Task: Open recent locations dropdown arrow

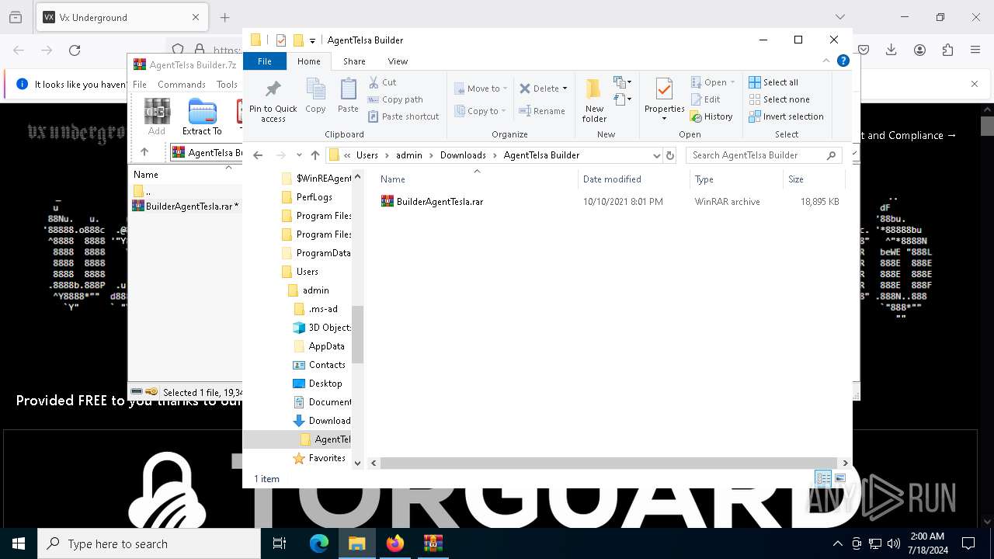Action: coord(299,155)
